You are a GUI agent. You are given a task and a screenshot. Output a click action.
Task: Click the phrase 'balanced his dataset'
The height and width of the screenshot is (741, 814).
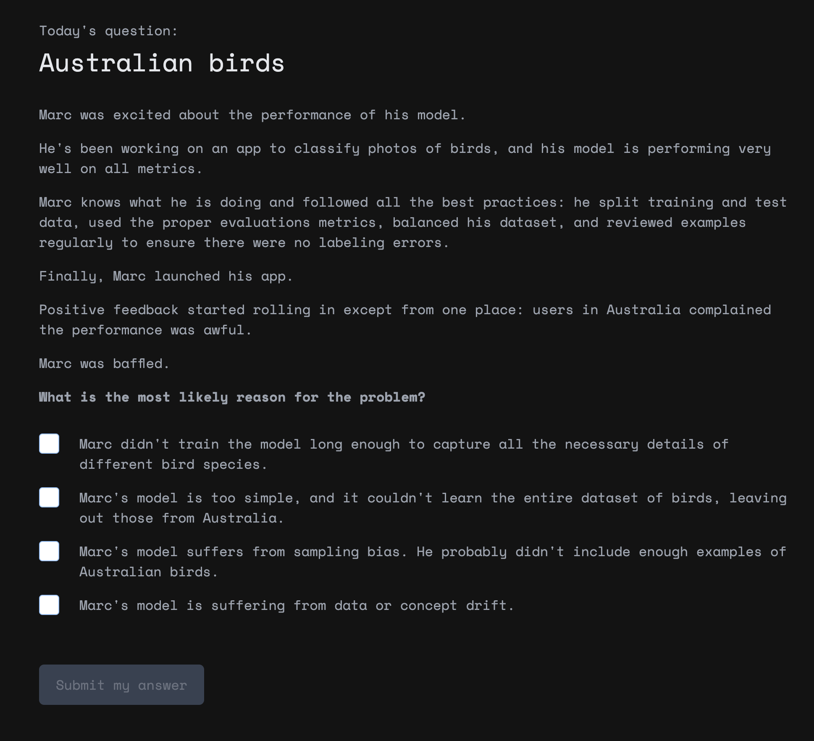coord(475,223)
